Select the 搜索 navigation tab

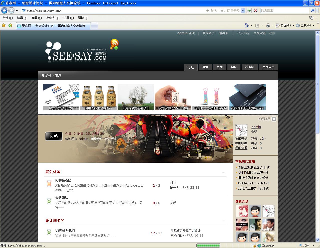click(x=205, y=67)
